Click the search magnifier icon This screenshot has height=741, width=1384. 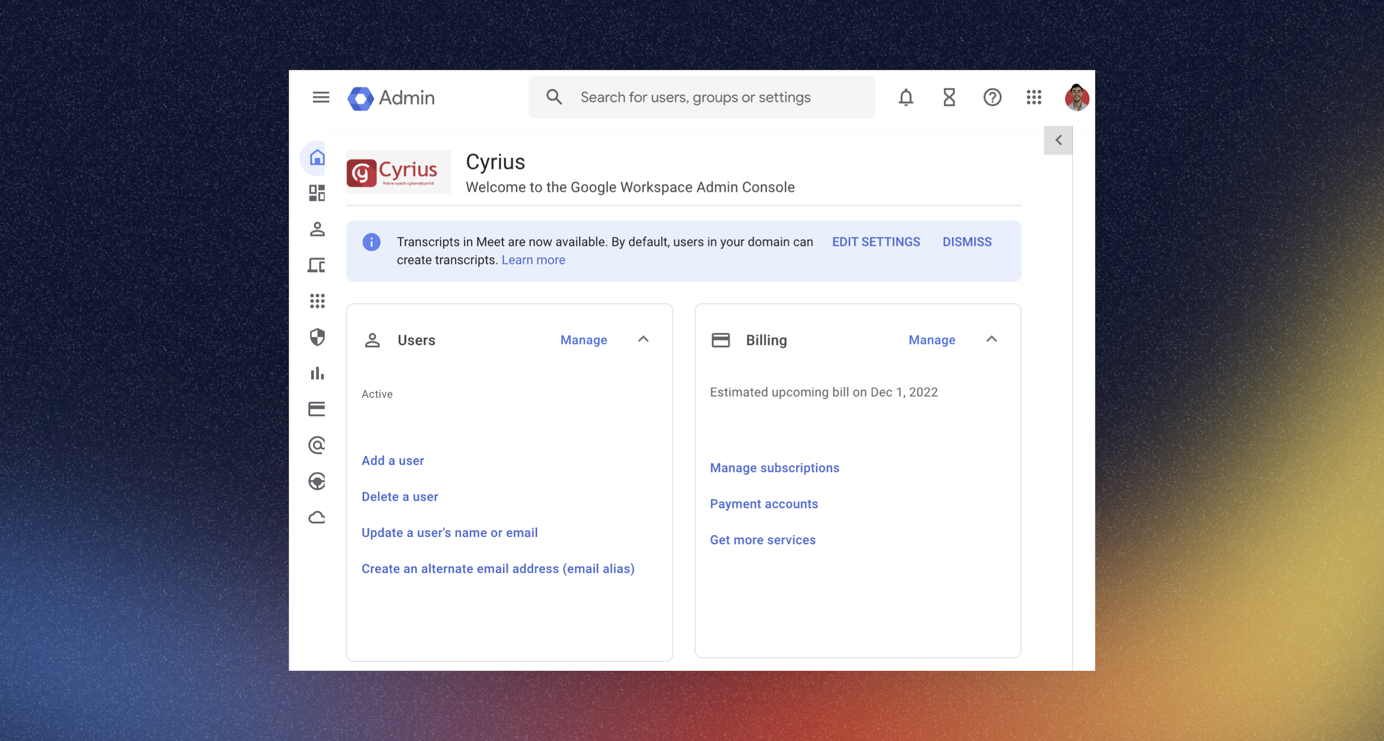click(x=554, y=97)
